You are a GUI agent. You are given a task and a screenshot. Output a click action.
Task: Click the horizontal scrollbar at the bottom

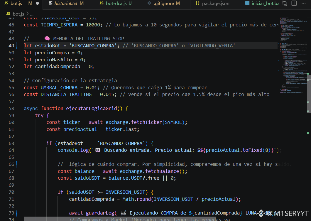click(x=119, y=219)
